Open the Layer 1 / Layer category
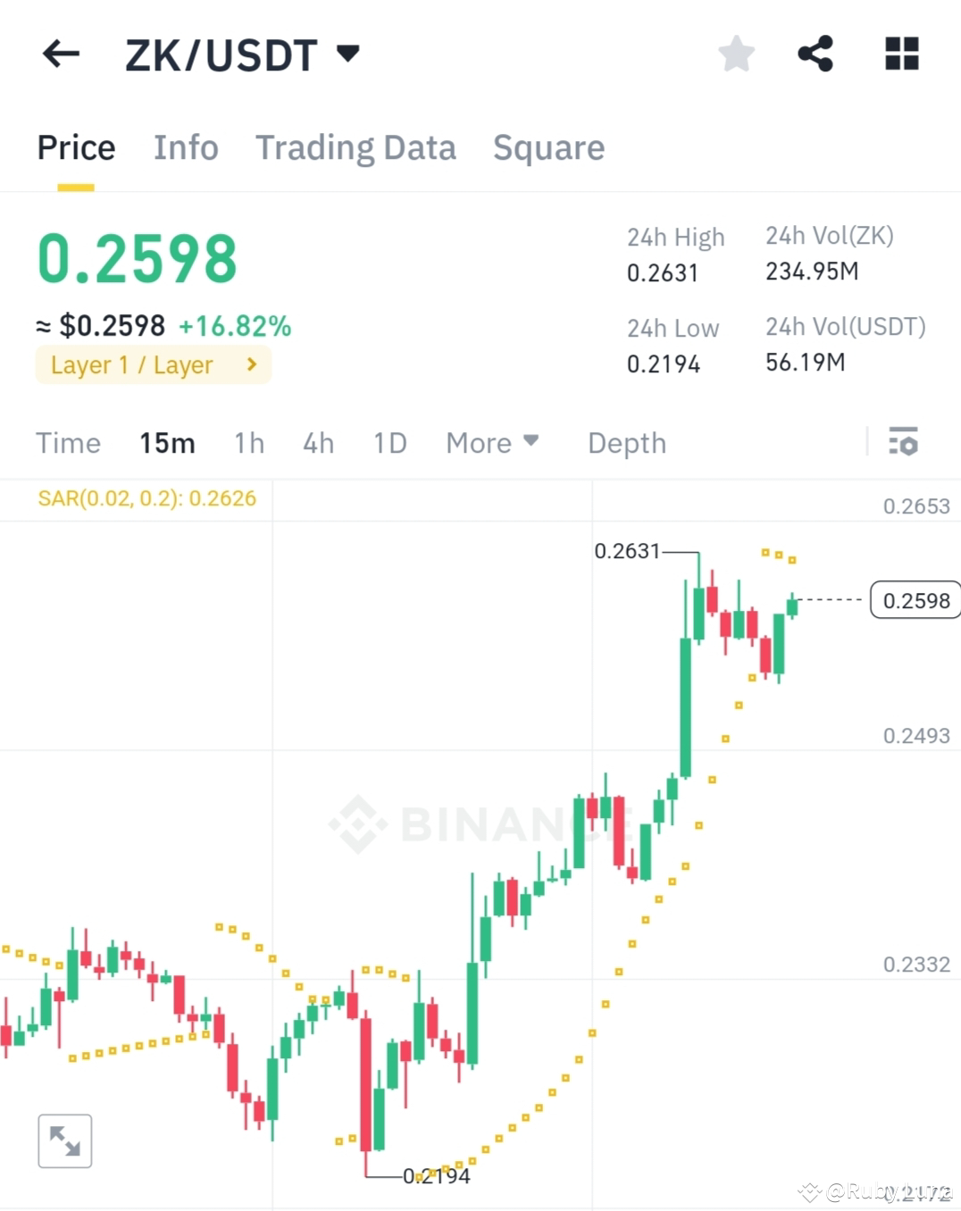 coord(153,364)
